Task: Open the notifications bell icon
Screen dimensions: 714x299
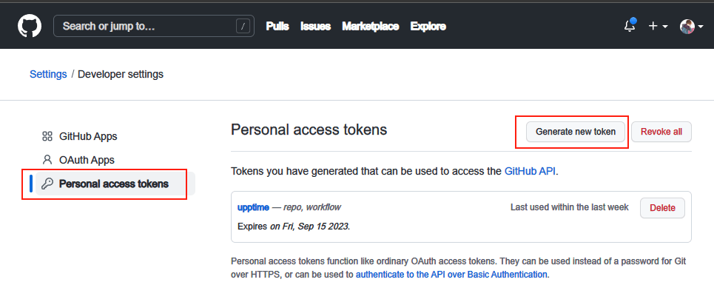Action: (630, 26)
